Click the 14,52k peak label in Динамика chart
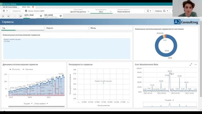The width and height of the screenshot is (202, 114). tap(61, 74)
